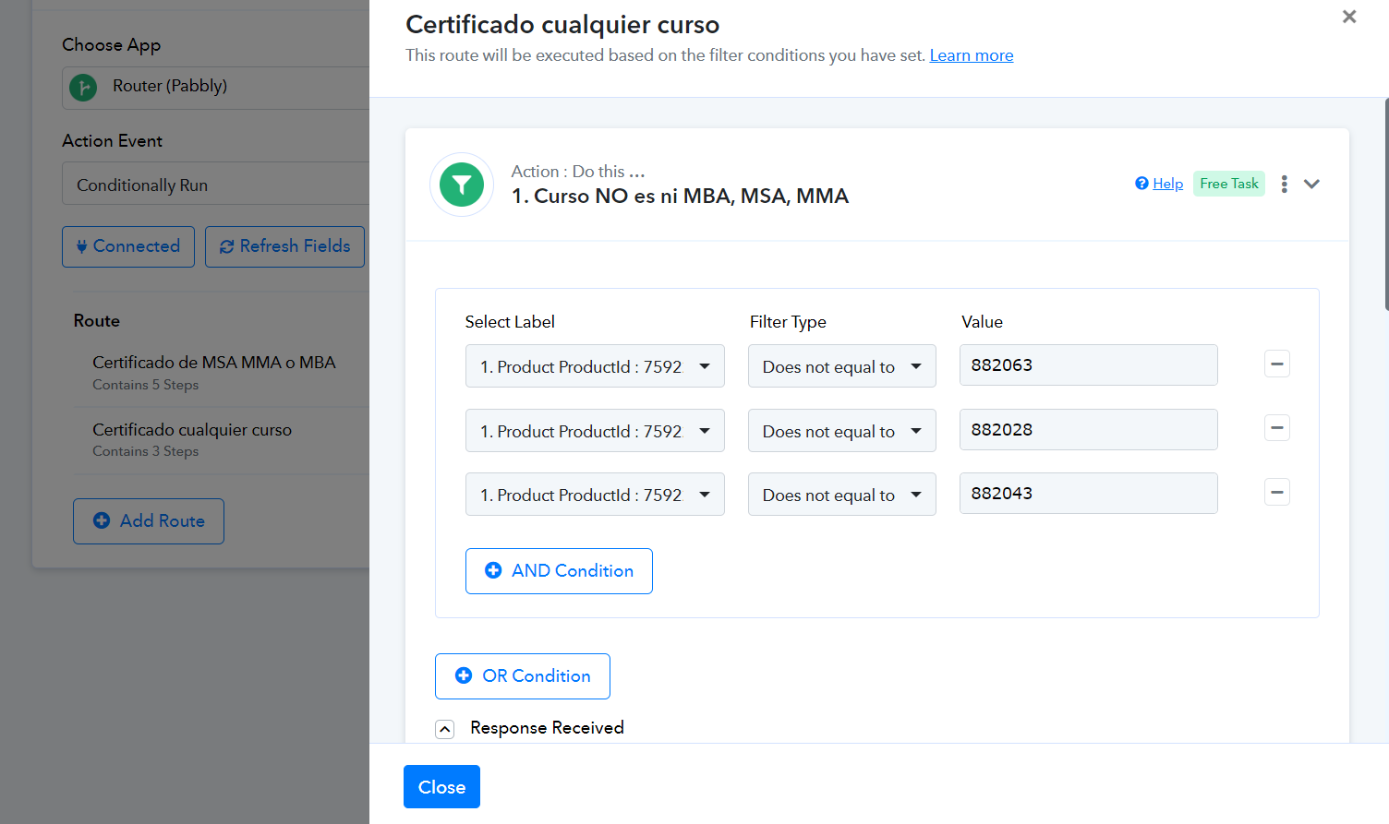Open first row Select Label dropdown
The width and height of the screenshot is (1389, 824).
point(594,366)
